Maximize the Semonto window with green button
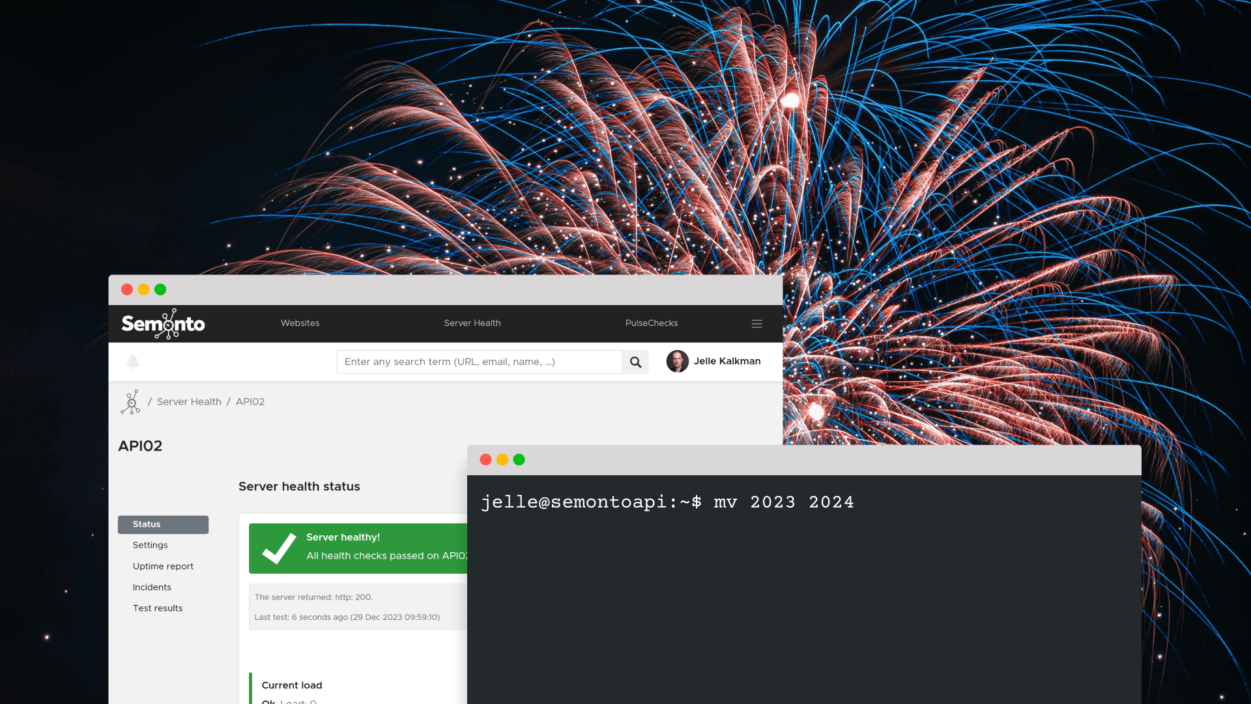The width and height of the screenshot is (1251, 704). (x=160, y=289)
